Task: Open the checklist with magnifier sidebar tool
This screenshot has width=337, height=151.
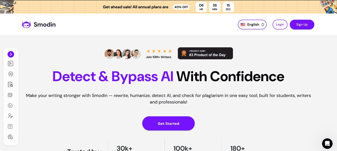Action: point(11,84)
